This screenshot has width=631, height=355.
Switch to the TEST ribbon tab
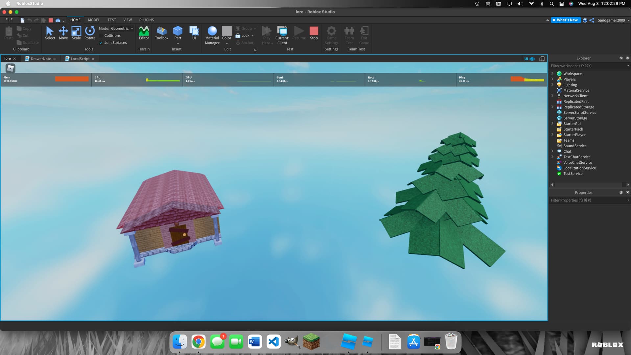point(112,20)
